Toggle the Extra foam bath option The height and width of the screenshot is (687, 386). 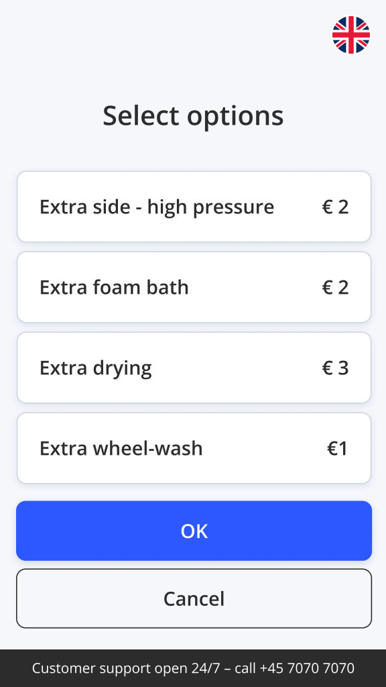click(x=194, y=287)
